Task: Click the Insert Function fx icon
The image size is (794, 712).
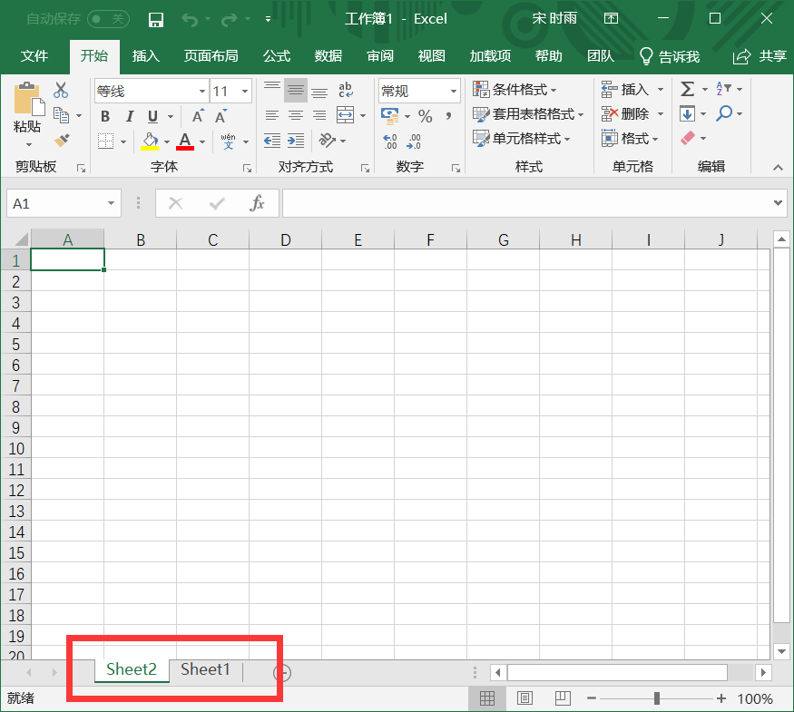Action: (x=258, y=203)
